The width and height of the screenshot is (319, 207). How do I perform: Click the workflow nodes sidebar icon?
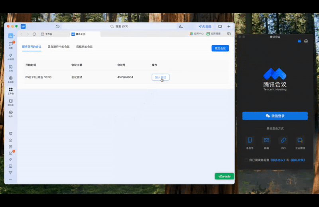pyautogui.click(x=11, y=172)
